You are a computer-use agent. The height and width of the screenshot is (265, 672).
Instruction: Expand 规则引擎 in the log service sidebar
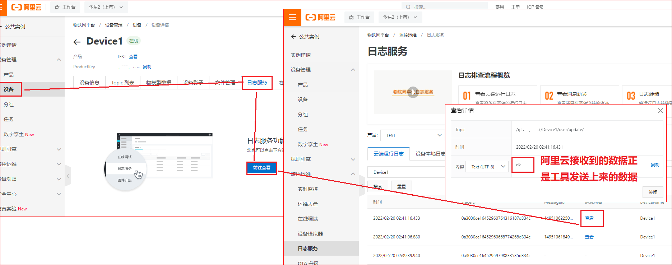pyautogui.click(x=353, y=159)
